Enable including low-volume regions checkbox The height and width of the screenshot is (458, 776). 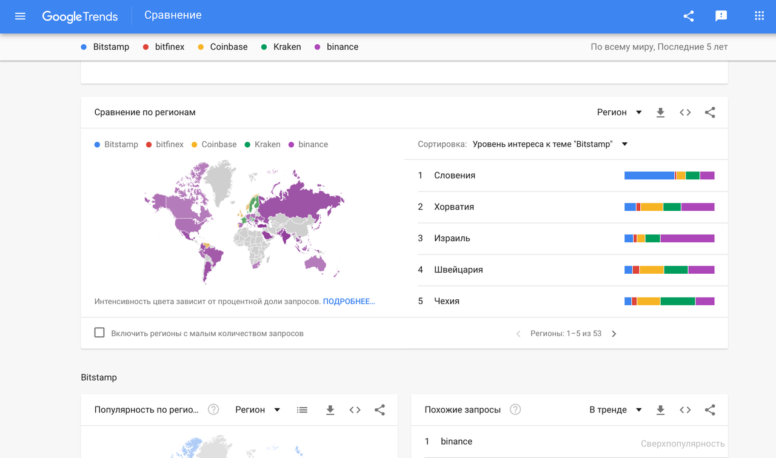pos(99,333)
